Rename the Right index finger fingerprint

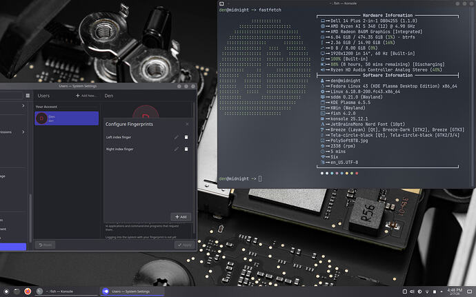[x=177, y=149]
